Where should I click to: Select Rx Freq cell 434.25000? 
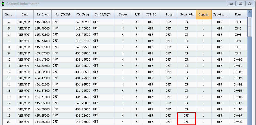[x=42, y=109]
